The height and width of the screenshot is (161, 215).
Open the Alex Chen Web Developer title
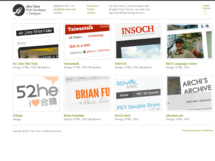coord(36,10)
